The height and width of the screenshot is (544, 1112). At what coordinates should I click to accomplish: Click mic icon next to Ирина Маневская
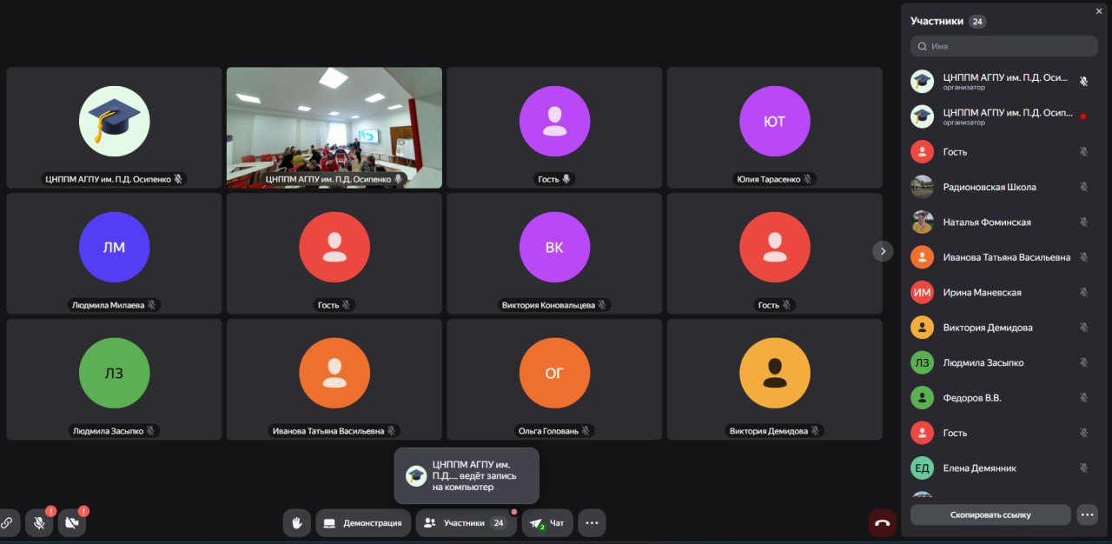(x=1083, y=293)
